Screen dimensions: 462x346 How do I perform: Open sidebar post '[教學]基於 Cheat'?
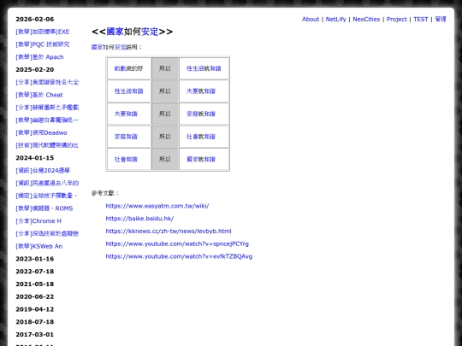[x=39, y=95]
